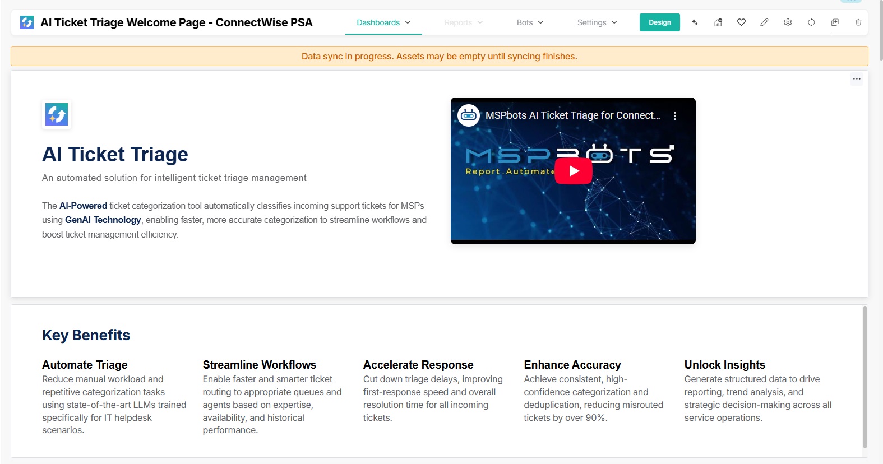This screenshot has height=464, width=883.
Task: Expand the Dashboards dropdown menu
Action: click(383, 22)
